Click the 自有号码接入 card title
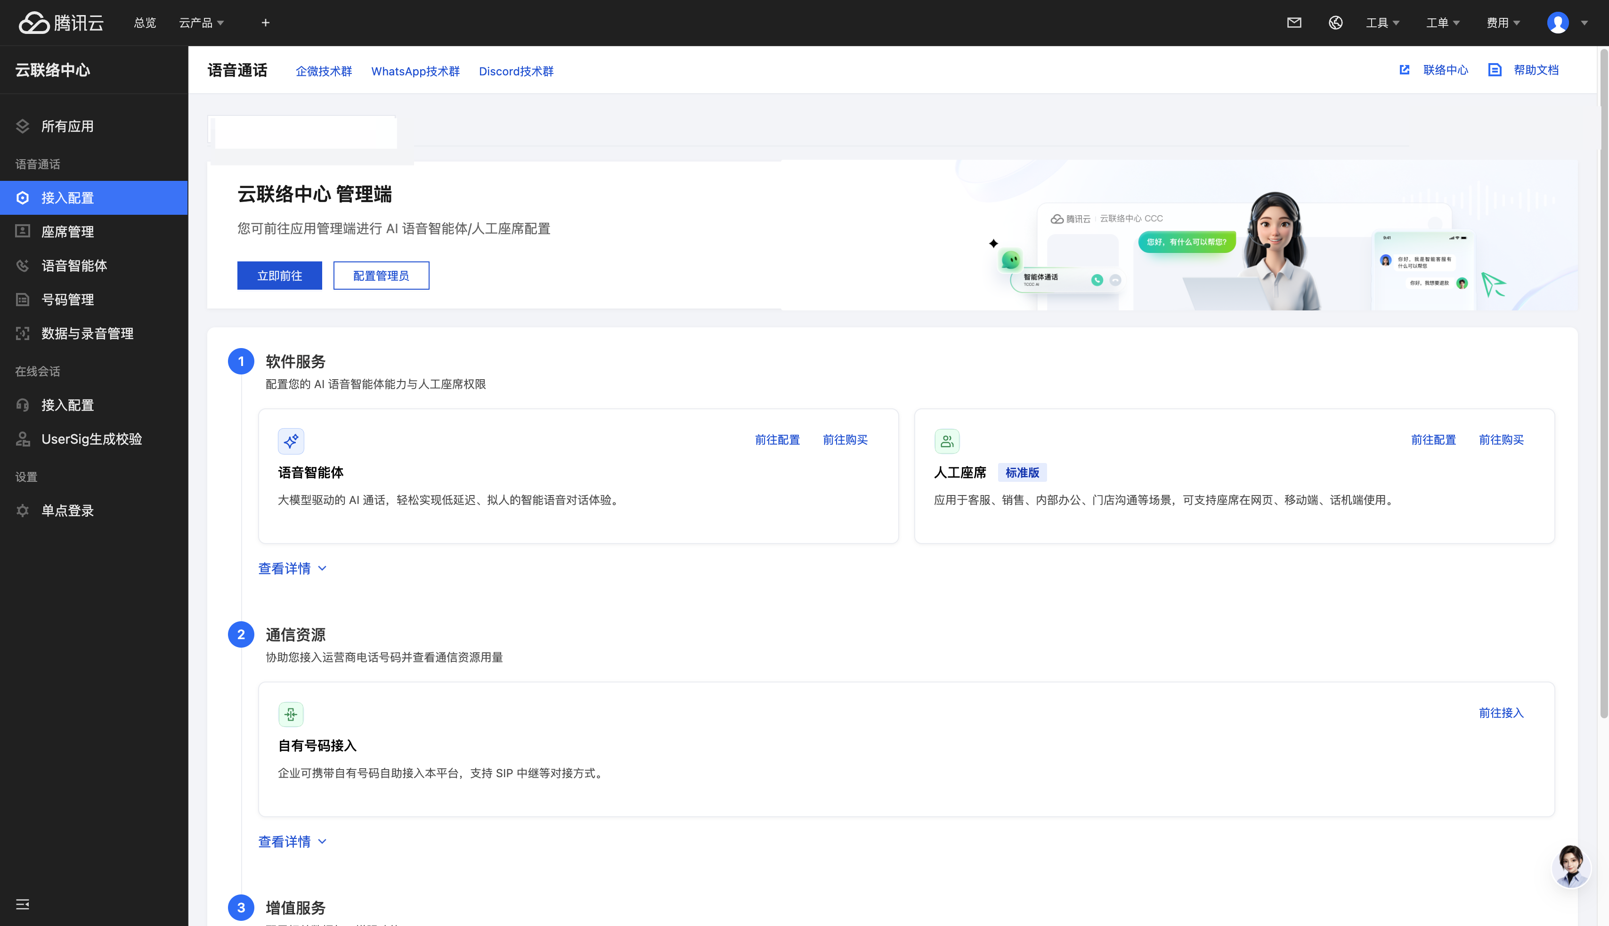Screen dimensions: 1609x926 point(317,746)
